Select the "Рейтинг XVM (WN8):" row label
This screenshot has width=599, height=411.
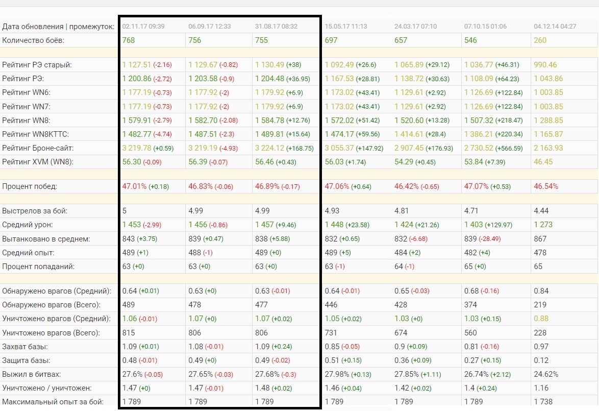(x=38, y=162)
